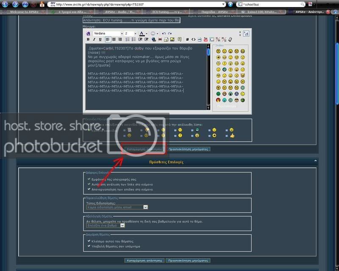Open the address bar URL history dropdown
This screenshot has width=339, height=271.
[x=223, y=4]
